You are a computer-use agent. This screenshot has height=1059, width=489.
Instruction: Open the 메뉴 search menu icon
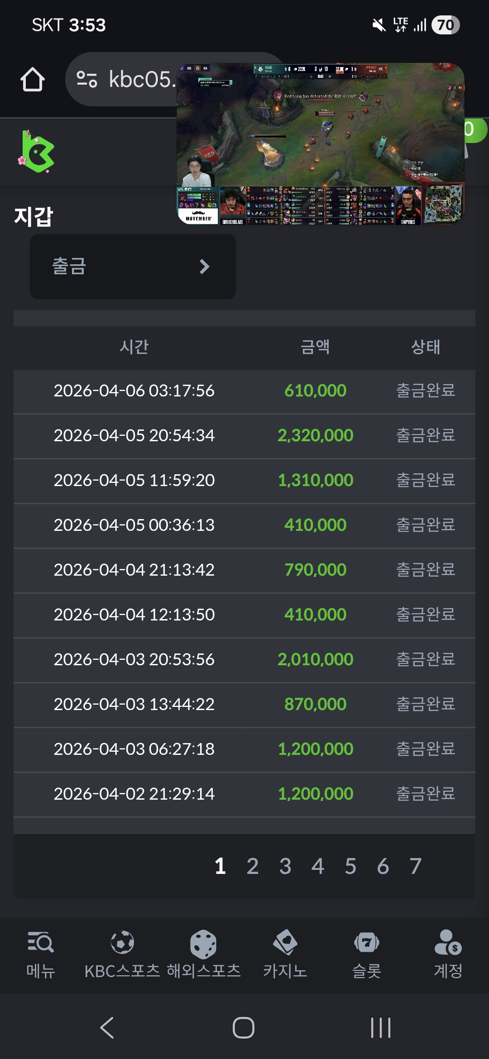tap(40, 943)
